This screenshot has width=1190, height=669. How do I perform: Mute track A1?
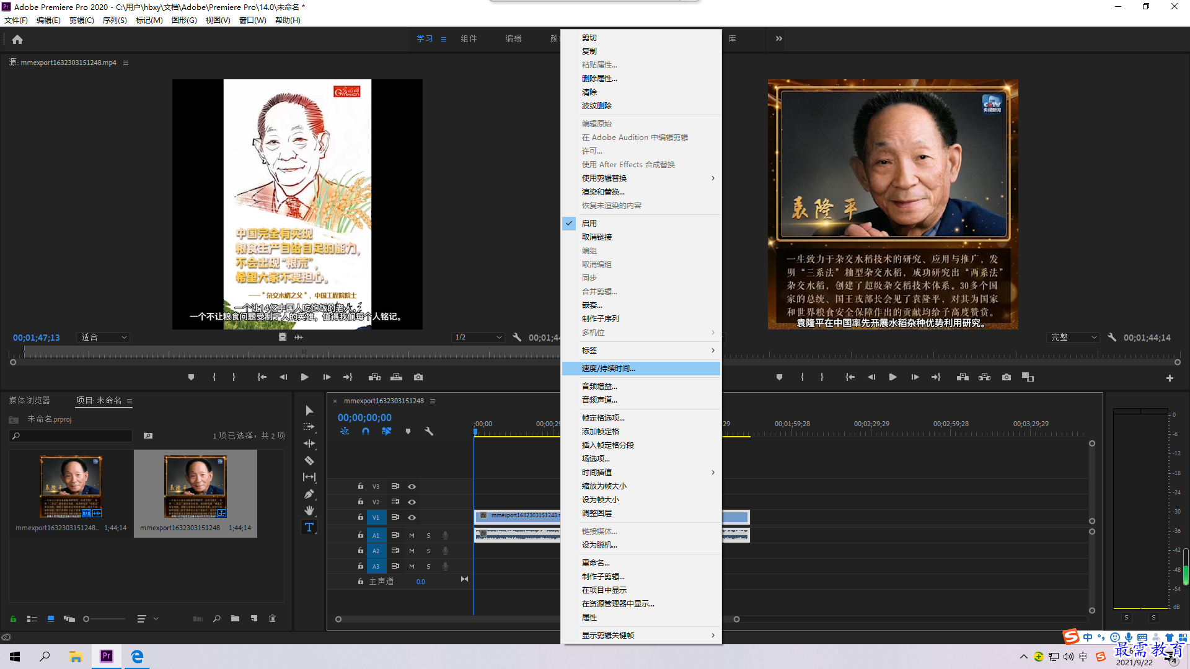click(412, 535)
